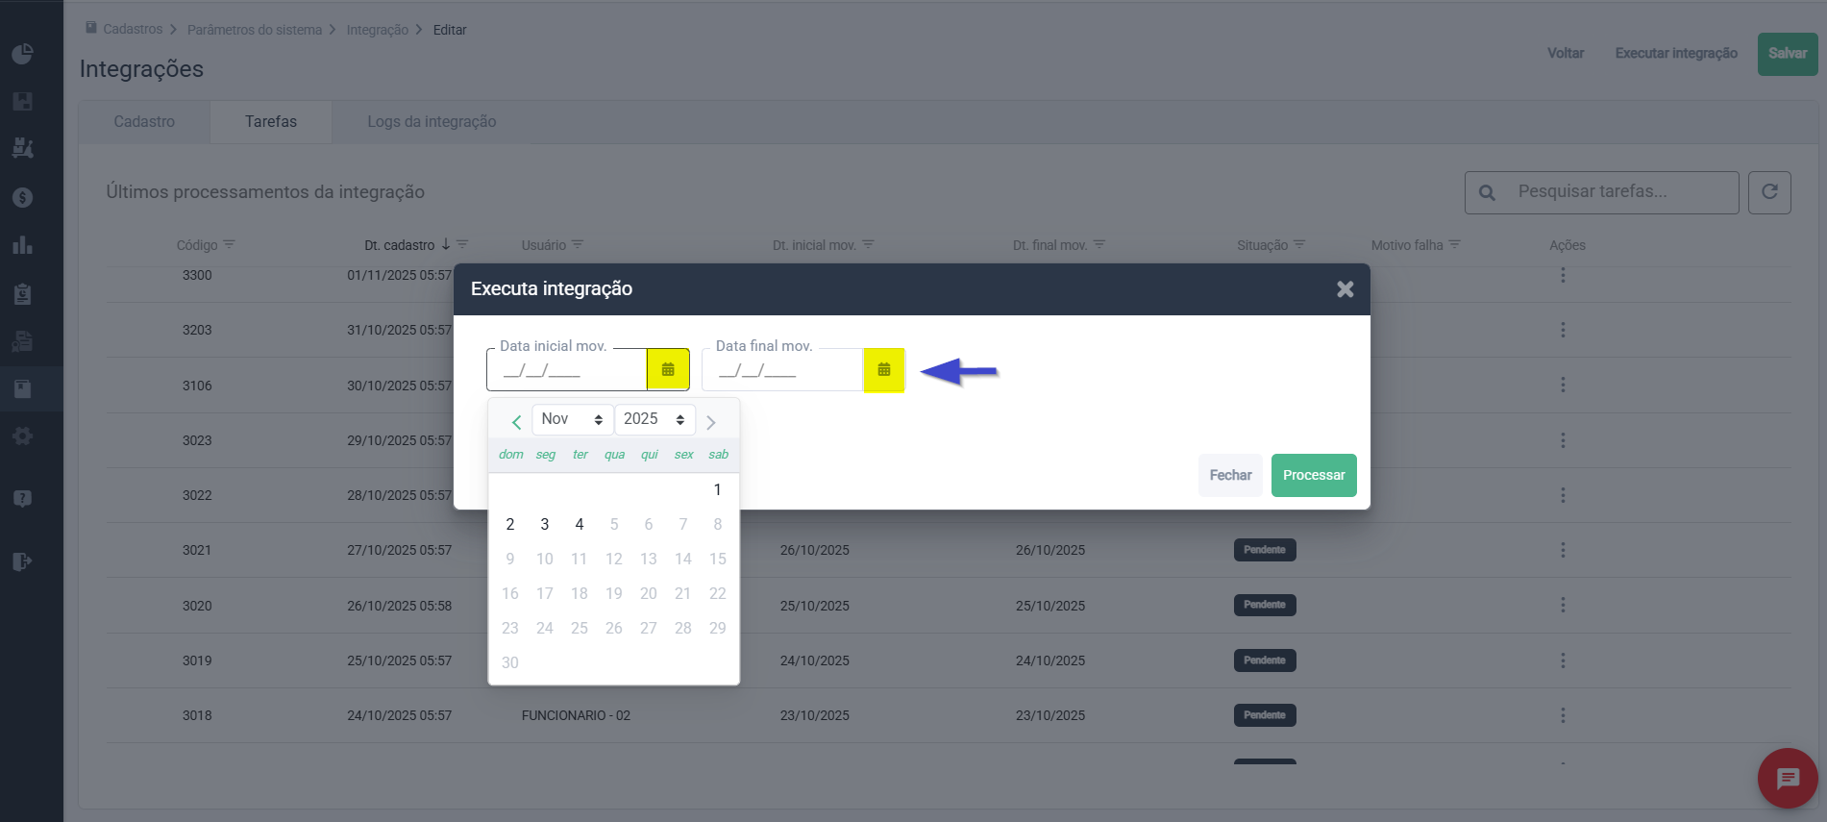
Task: Filter the Dt. inicial mov. column
Action: tap(868, 244)
